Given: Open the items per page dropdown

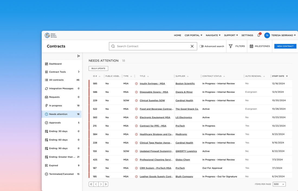Looking at the screenshot, I should (279, 184).
